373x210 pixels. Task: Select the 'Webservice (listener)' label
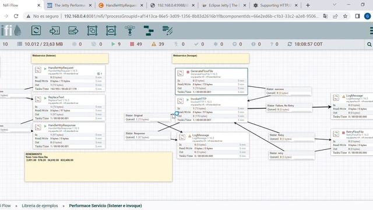pos(70,58)
